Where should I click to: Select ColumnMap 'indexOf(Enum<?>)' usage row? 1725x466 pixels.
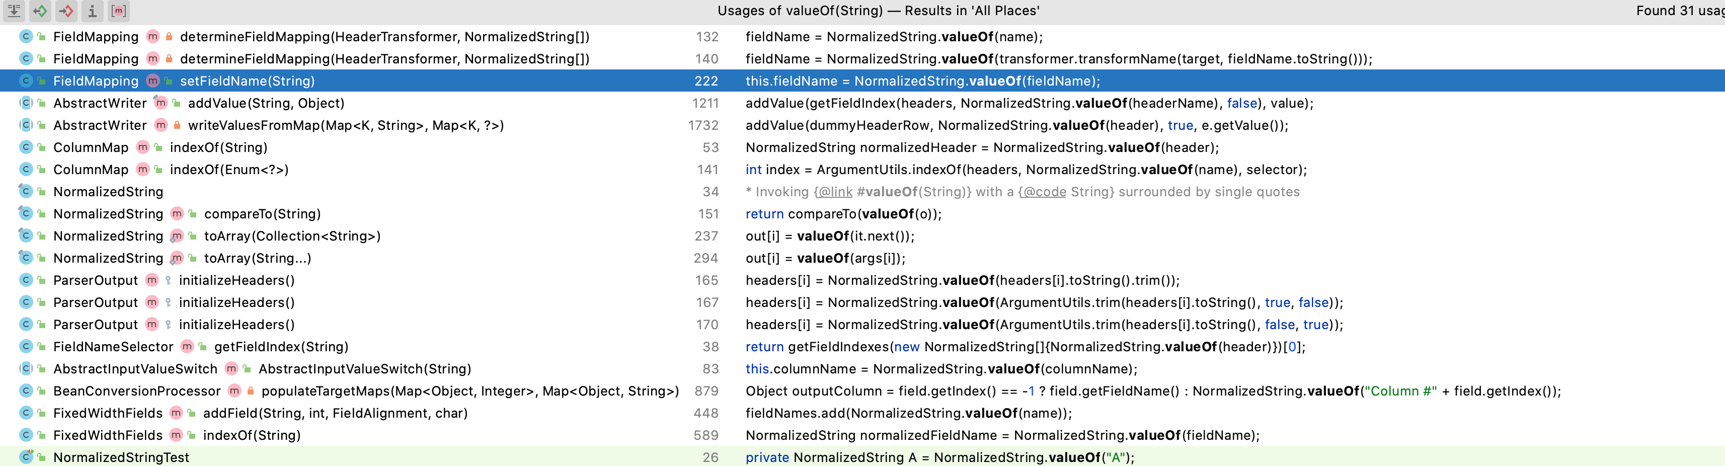862,169
